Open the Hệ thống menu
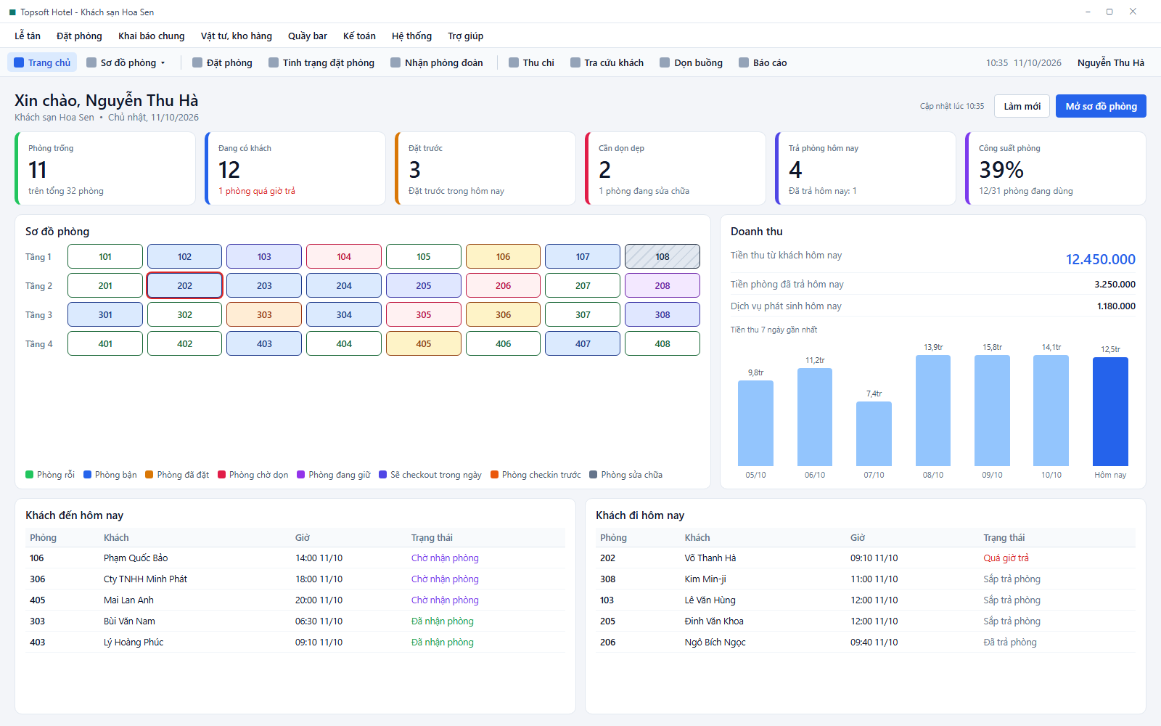1161x726 pixels. pos(411,36)
